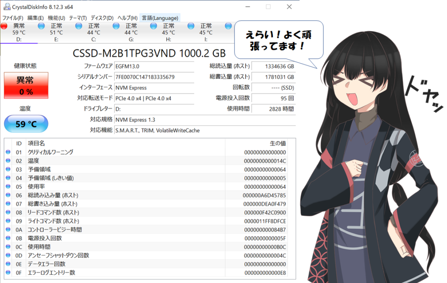This screenshot has width=447, height=283.
Task: Click the status orb for ID 03 予備領域 row
Action: 8,169
